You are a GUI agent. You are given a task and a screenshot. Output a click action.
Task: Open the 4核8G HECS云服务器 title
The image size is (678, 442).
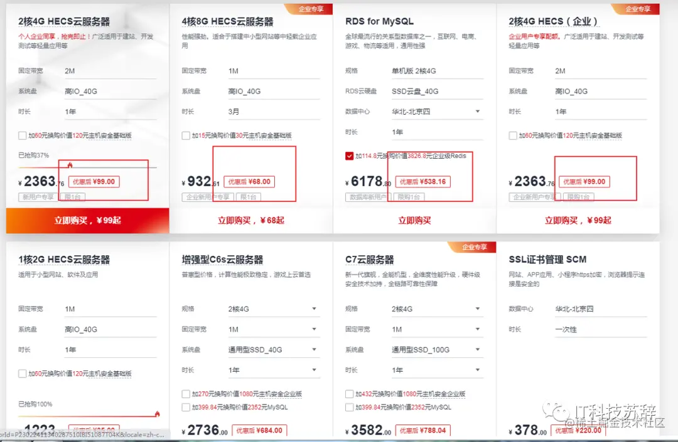click(227, 21)
